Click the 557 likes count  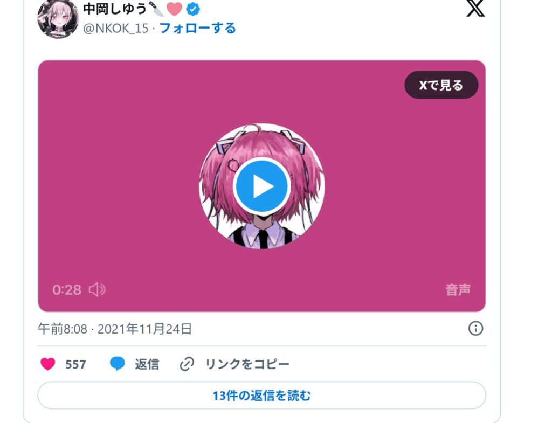tap(75, 364)
